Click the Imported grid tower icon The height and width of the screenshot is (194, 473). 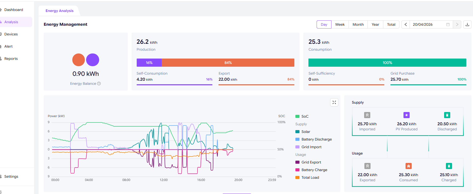click(367, 115)
